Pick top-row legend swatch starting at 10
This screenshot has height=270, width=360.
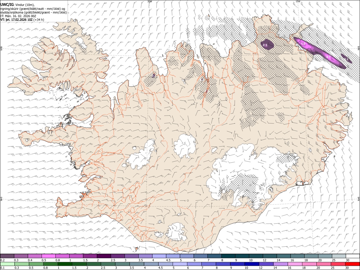pos(256,256)
